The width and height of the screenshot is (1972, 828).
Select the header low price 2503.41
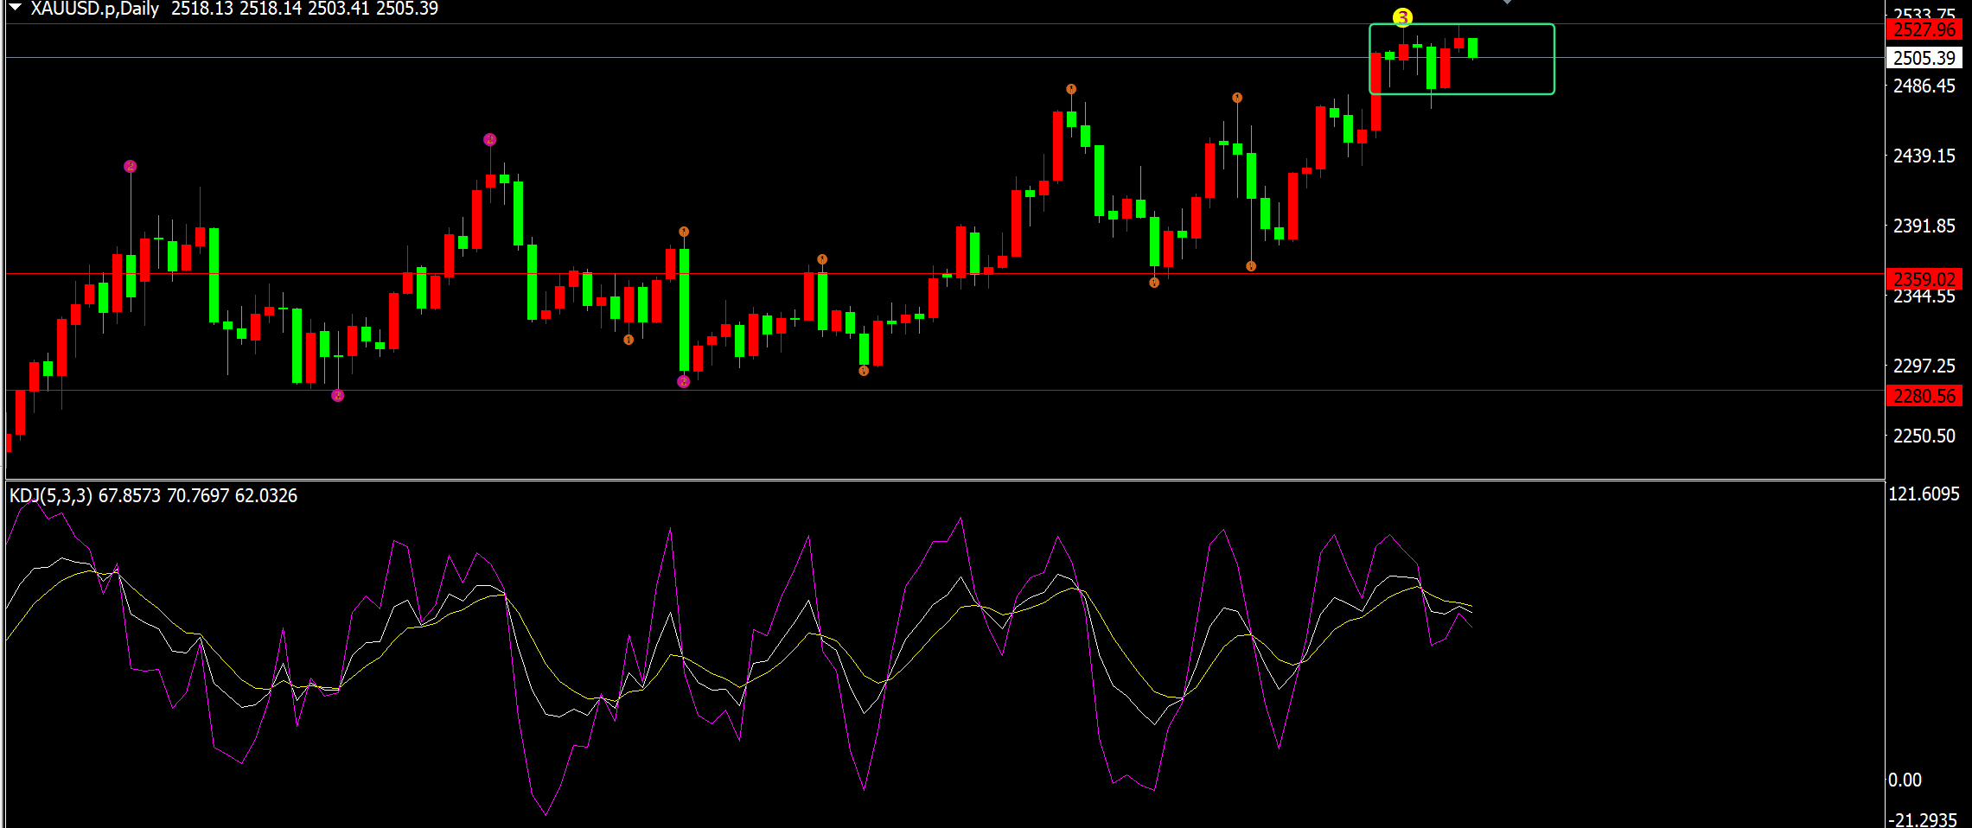339,9
